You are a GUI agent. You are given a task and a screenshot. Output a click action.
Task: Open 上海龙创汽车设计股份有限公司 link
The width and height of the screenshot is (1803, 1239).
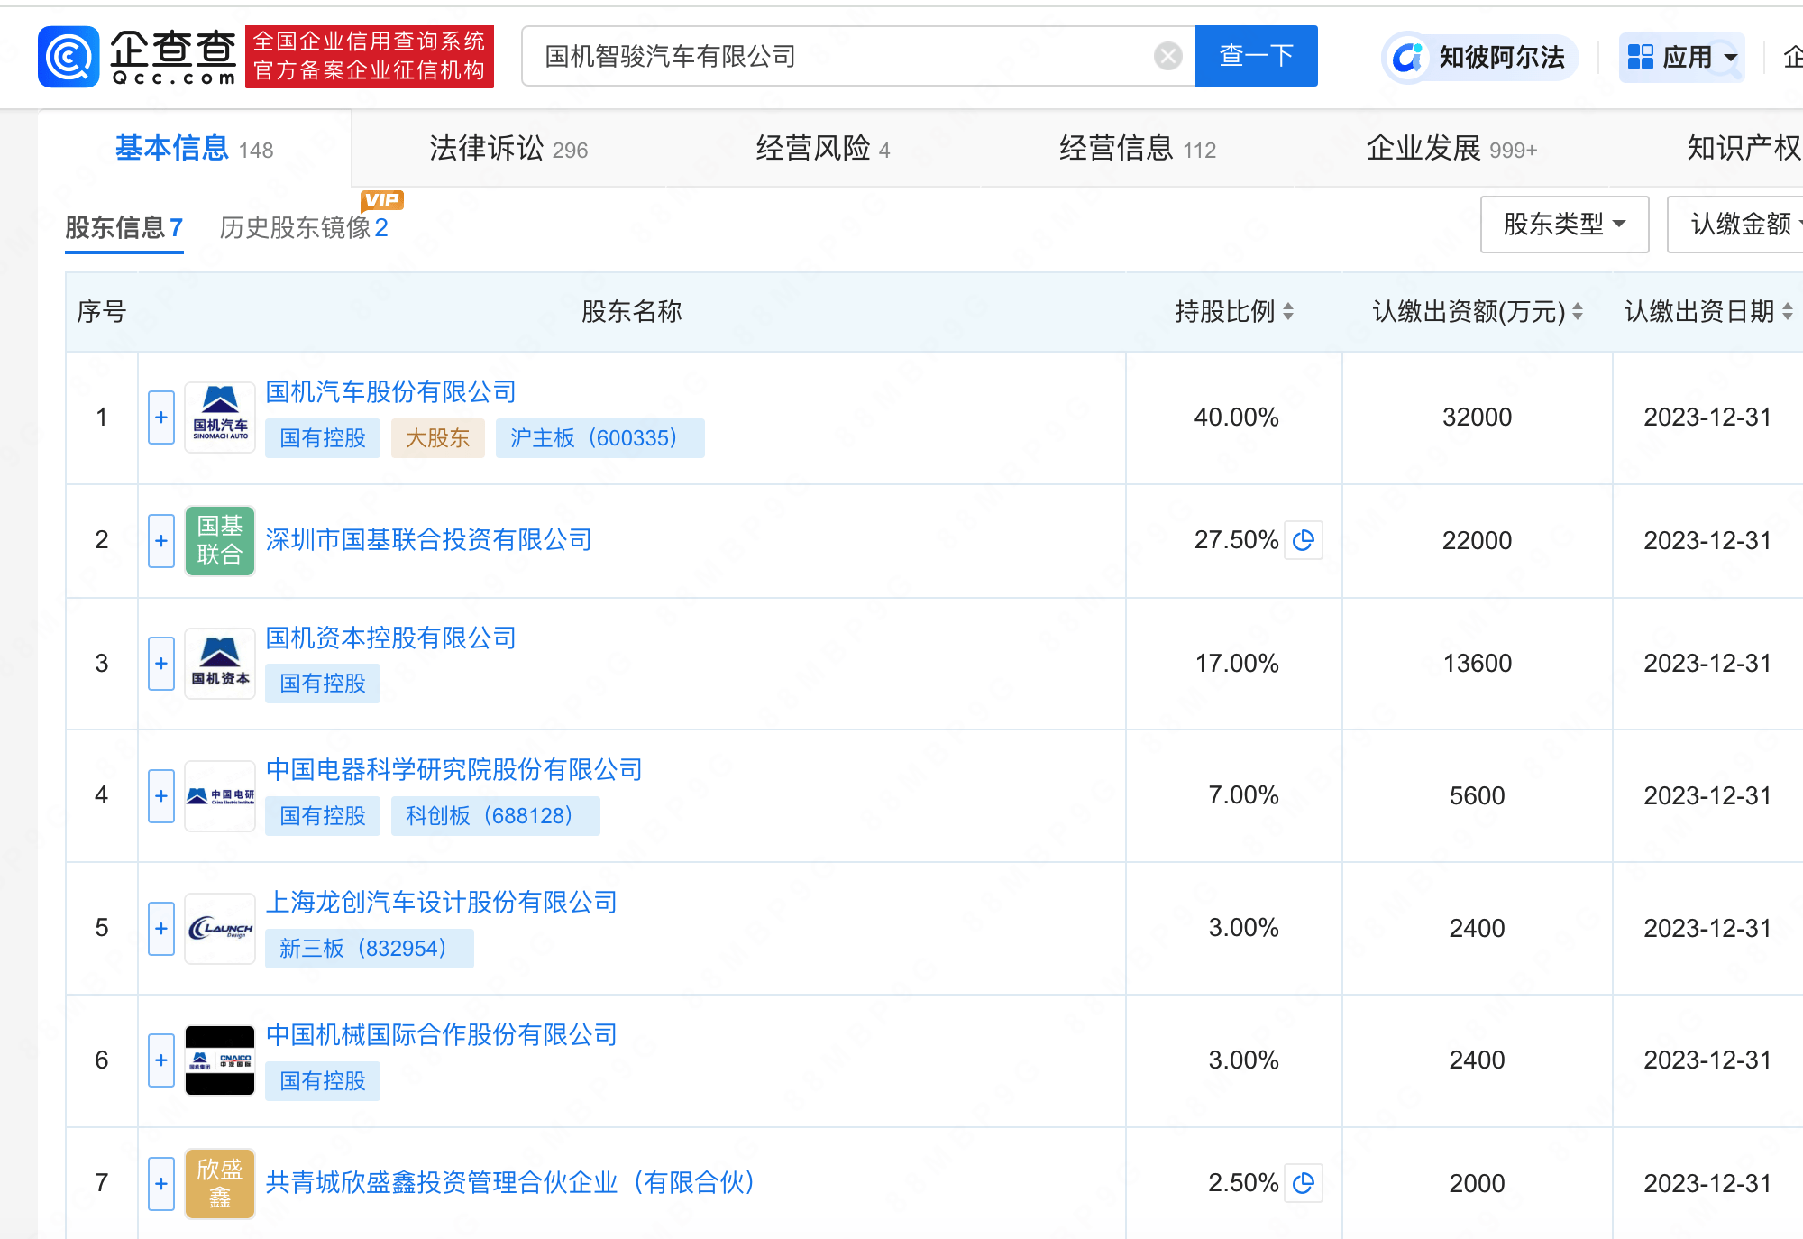pos(442,903)
